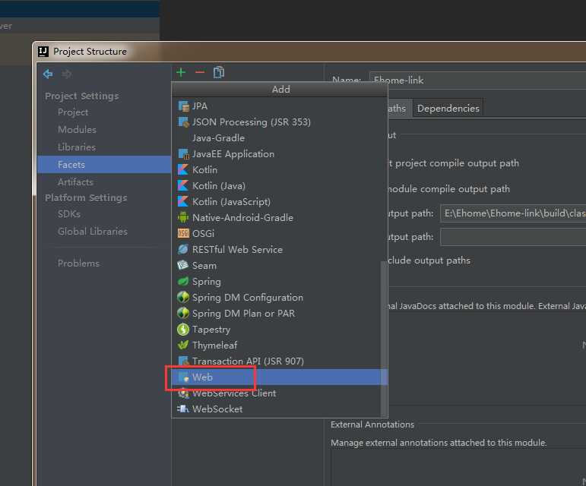Choose WebSocket from the Add popup

[279, 409]
